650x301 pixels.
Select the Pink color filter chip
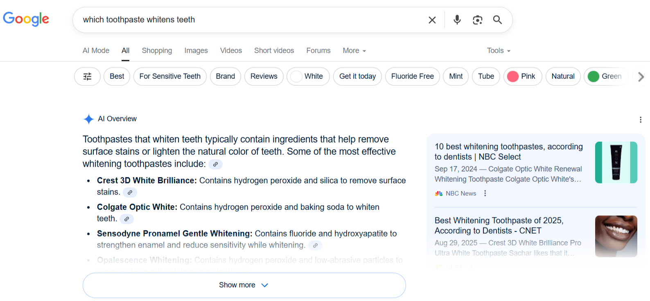tap(523, 76)
